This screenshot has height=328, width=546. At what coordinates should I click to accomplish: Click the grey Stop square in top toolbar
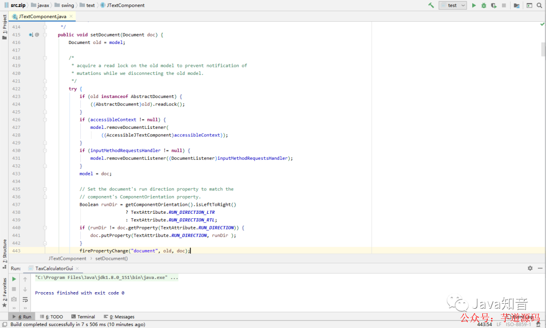(x=504, y=5)
